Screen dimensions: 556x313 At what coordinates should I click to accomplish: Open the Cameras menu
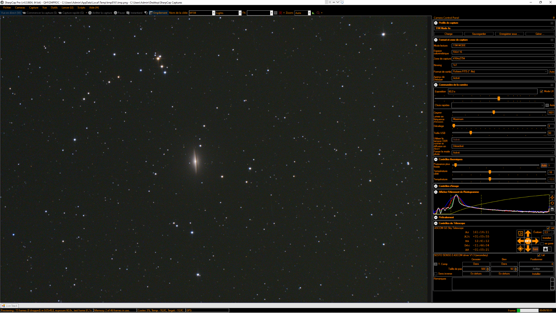click(20, 8)
